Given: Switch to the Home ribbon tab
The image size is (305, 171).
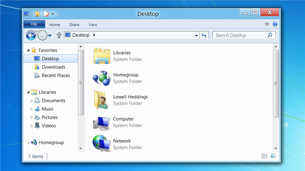Looking at the screenshot, I should click(x=54, y=25).
